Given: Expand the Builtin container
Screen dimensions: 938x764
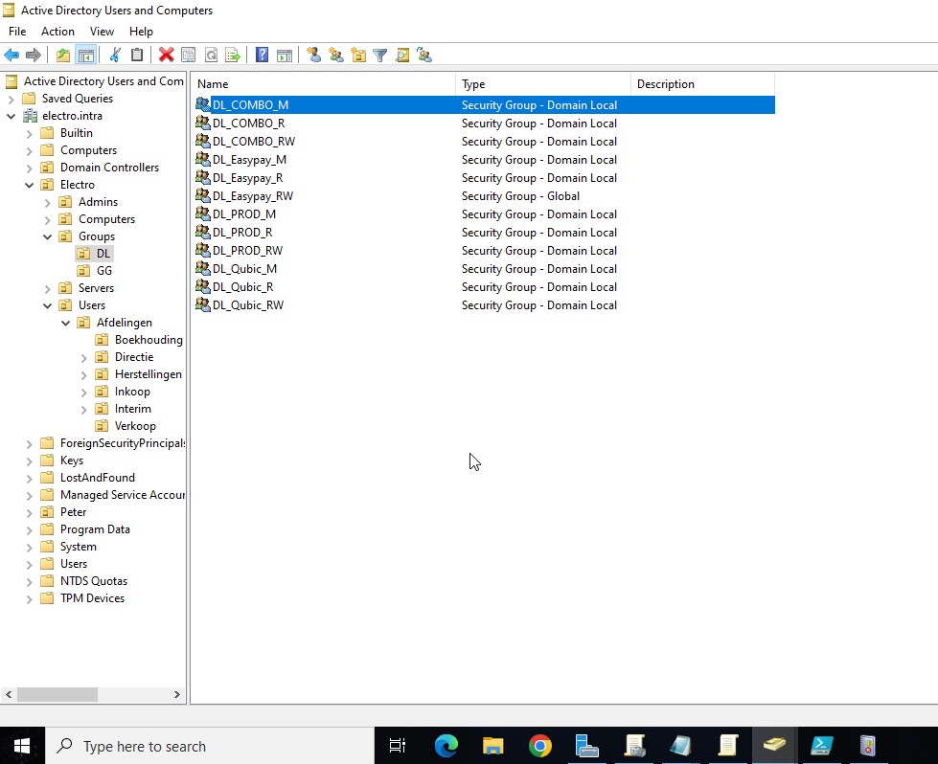Looking at the screenshot, I should click(30, 132).
